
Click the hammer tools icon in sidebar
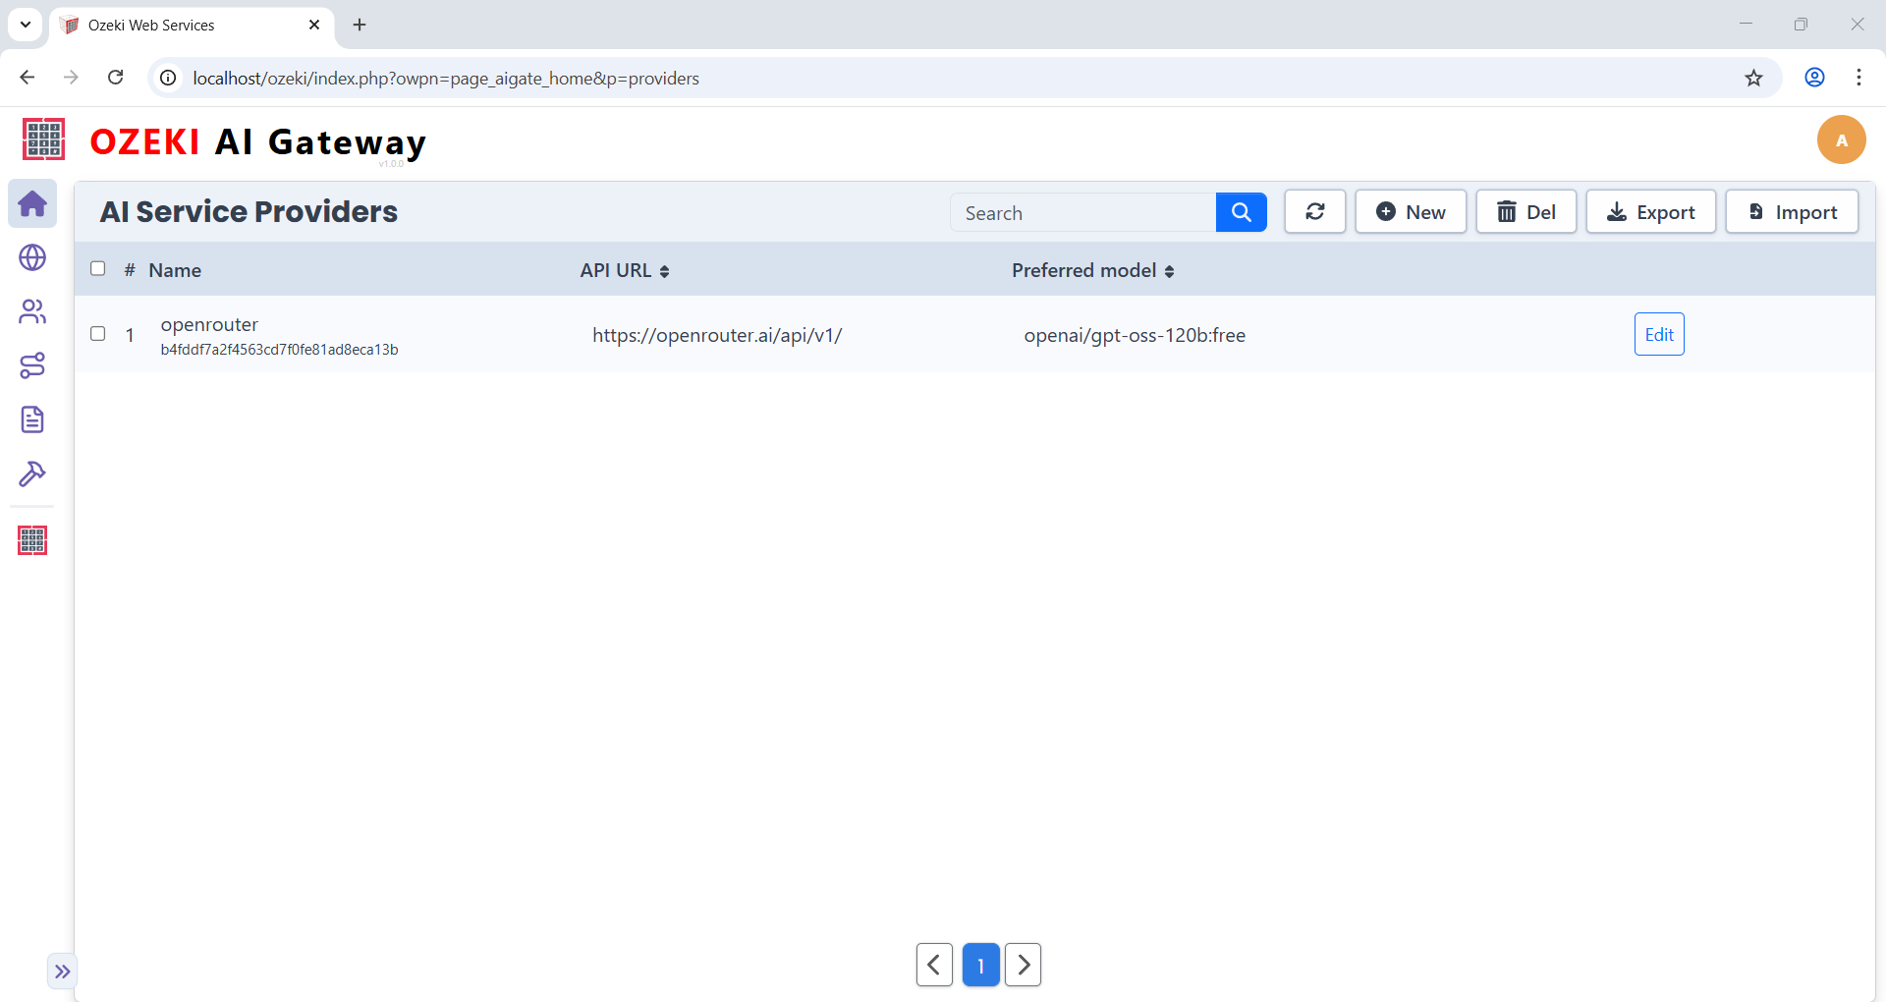click(x=32, y=473)
